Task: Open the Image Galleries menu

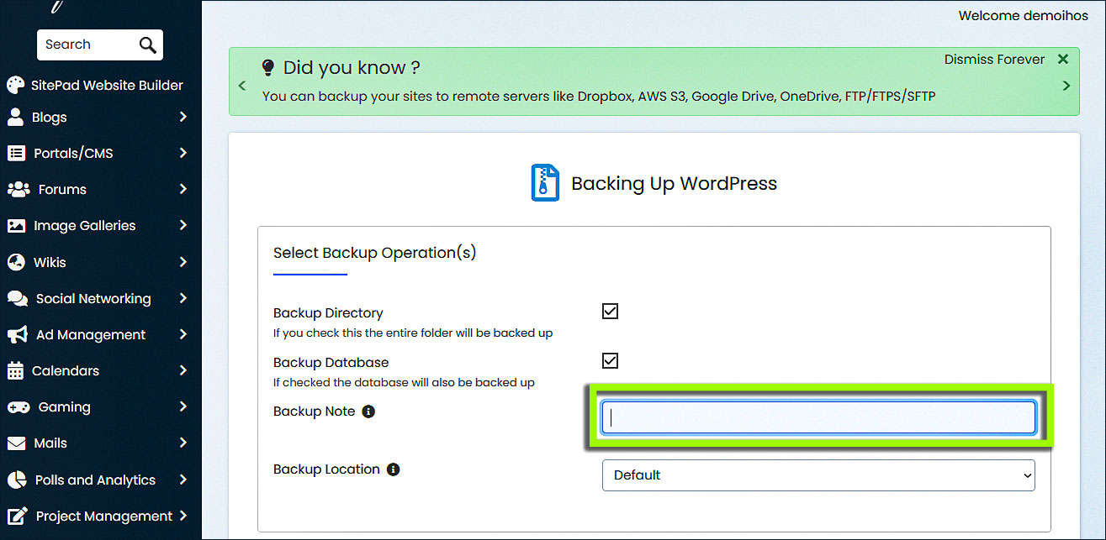Action: (84, 226)
